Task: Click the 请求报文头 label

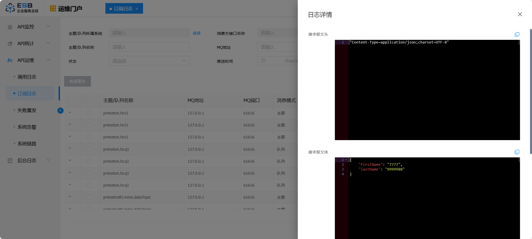Action: 318,34
